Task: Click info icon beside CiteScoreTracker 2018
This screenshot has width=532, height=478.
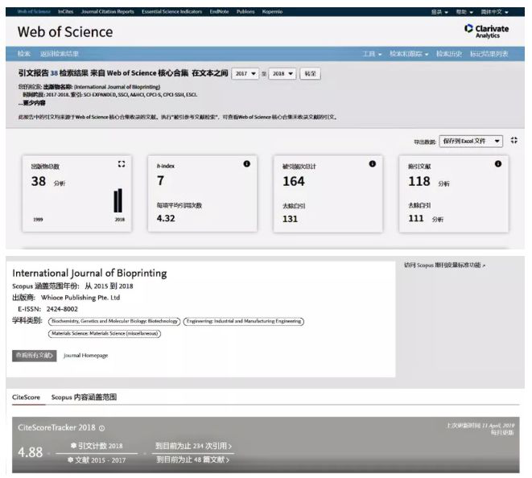Action: (101, 428)
